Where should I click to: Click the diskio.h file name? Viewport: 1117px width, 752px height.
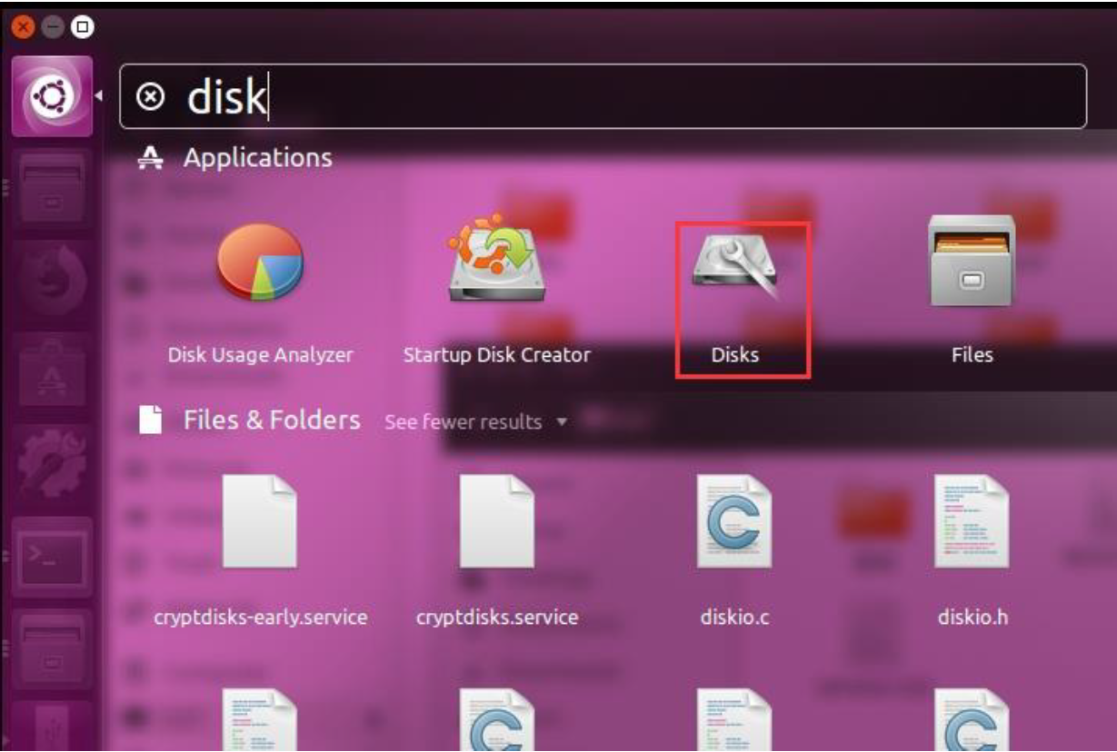click(x=972, y=618)
